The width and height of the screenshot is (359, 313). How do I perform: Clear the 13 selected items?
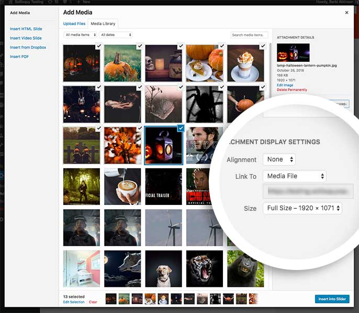click(93, 302)
